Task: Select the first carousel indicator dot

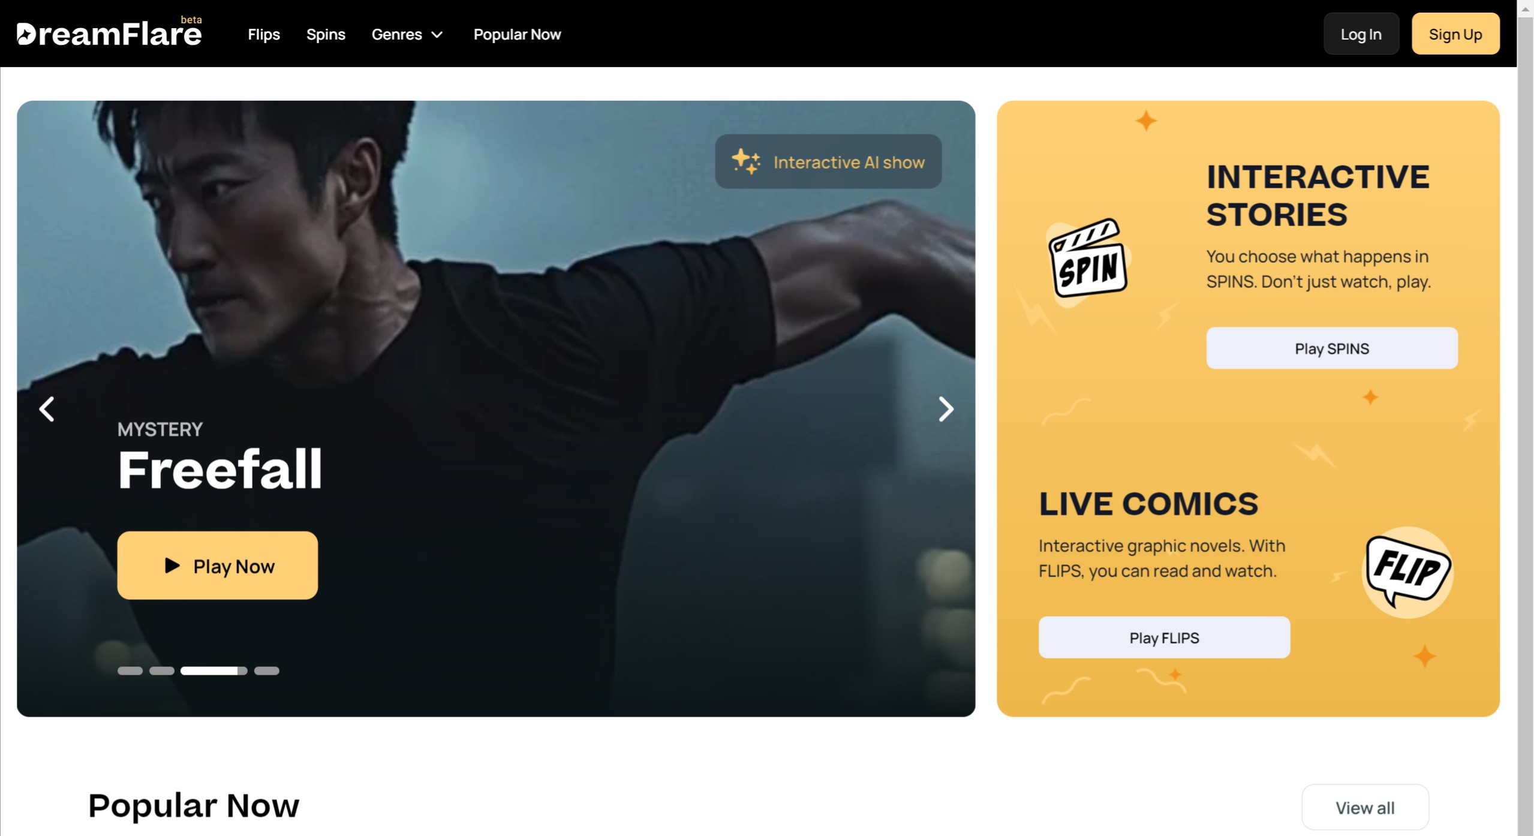Action: click(129, 670)
